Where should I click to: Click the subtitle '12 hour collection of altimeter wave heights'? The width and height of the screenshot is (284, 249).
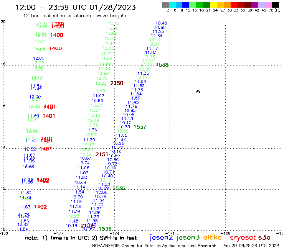tap(74, 16)
